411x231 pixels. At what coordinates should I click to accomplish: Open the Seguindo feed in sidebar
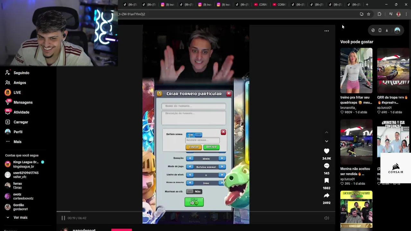[17, 73]
